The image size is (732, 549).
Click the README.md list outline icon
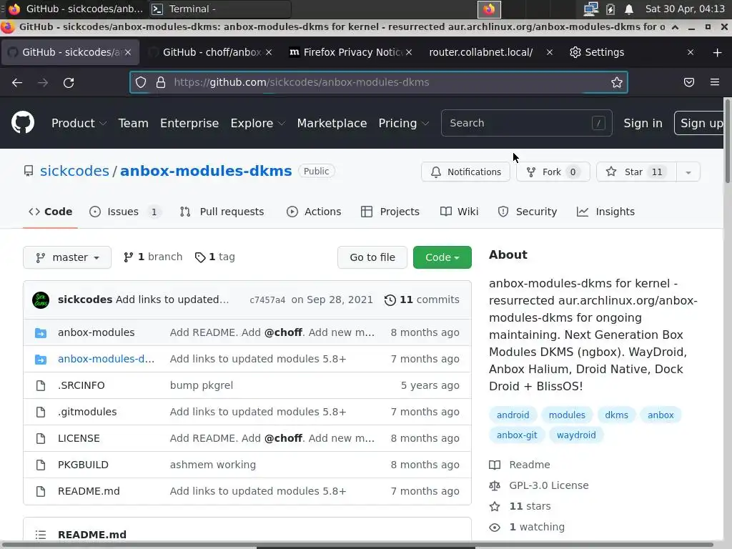tap(41, 535)
